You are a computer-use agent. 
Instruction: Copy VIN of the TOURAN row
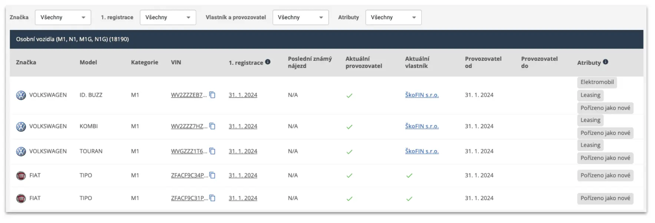(x=212, y=151)
